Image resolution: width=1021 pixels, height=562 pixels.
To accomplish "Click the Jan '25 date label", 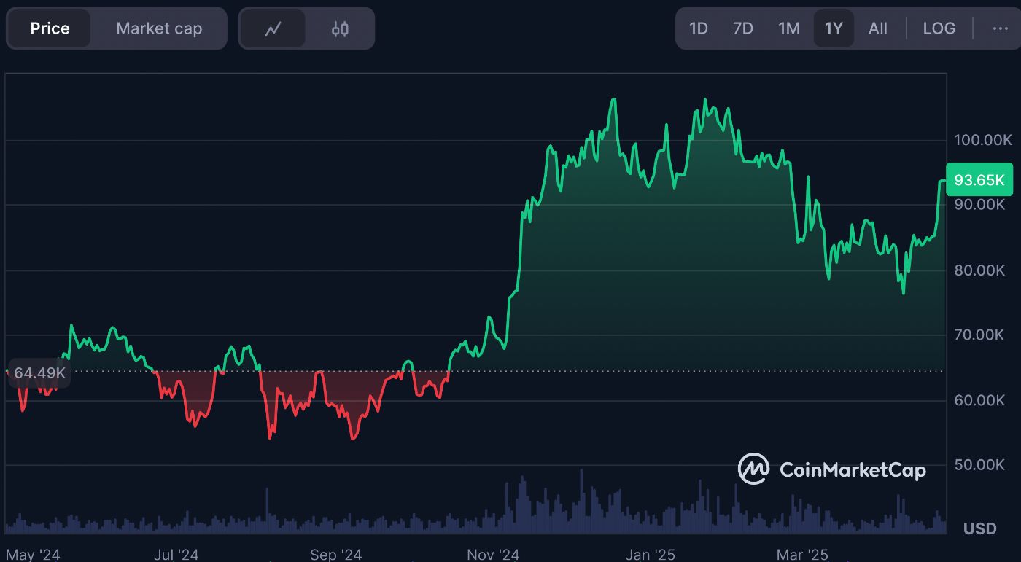I will (x=651, y=554).
